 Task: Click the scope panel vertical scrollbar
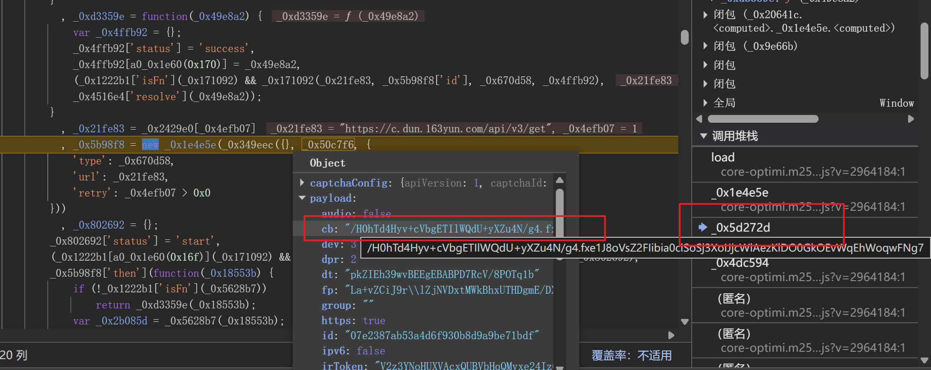[x=924, y=51]
